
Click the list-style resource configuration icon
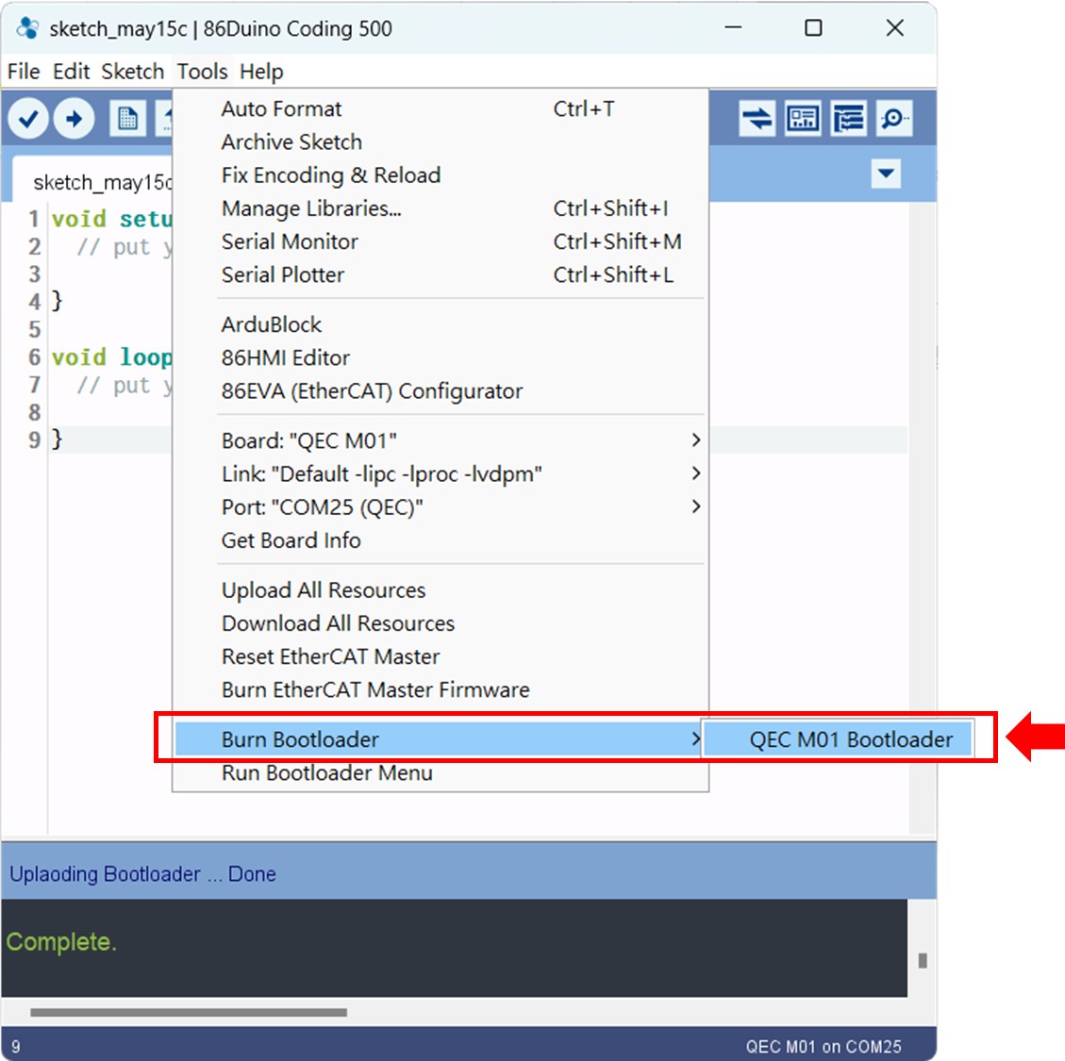coord(847,119)
